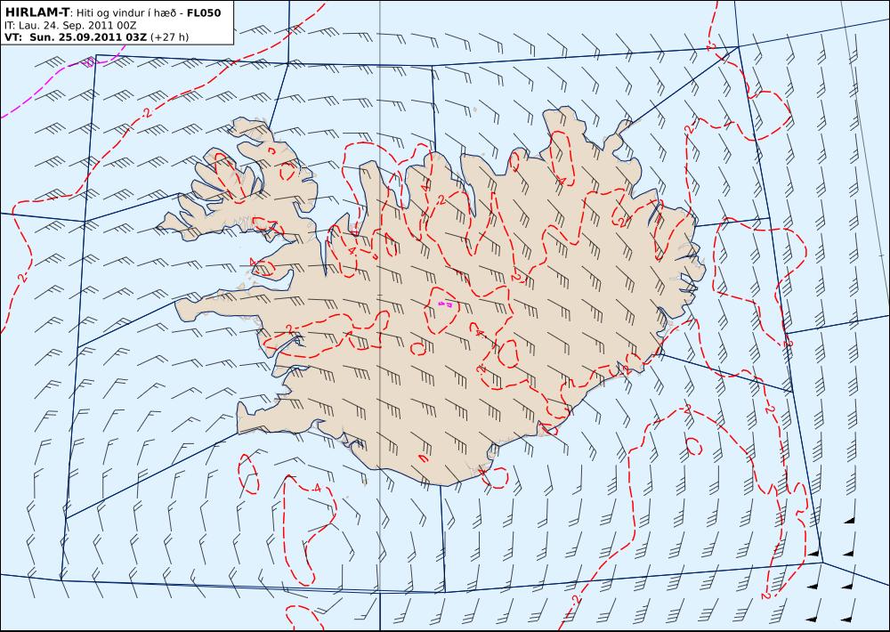Screen dimensions: 890x632
Task: Click the magenta temperature label in central Iceland
Action: 447,304
